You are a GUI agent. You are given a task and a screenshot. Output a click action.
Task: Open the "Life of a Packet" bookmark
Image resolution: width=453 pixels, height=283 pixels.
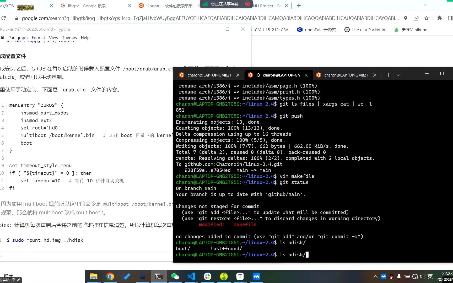pyautogui.click(x=366, y=30)
